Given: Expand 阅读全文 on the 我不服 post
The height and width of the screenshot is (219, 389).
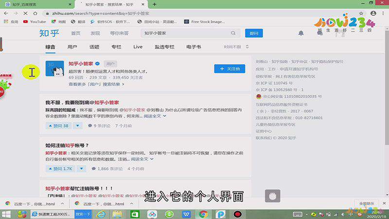Looking at the screenshot, I should [x=155, y=116].
